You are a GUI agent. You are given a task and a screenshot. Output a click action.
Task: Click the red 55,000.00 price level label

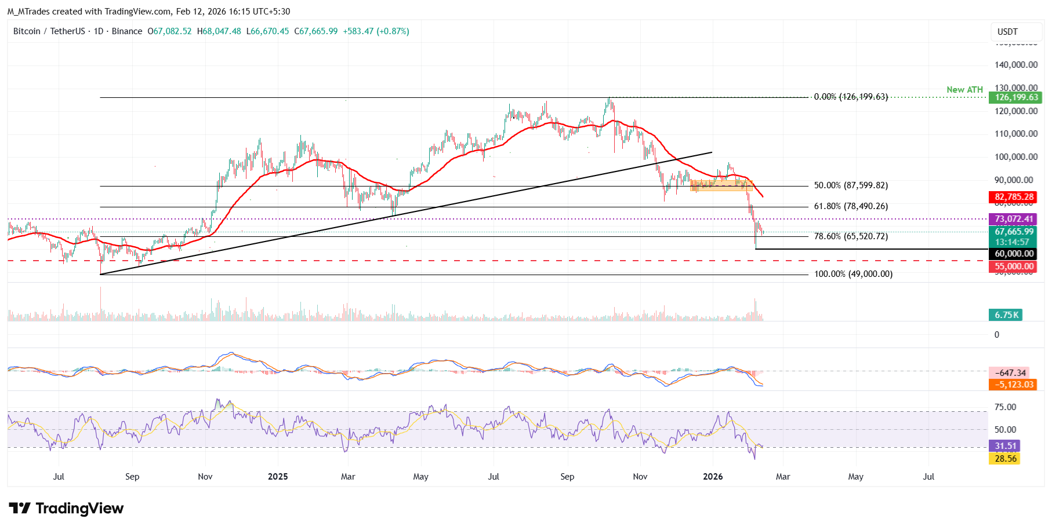coord(1014,266)
